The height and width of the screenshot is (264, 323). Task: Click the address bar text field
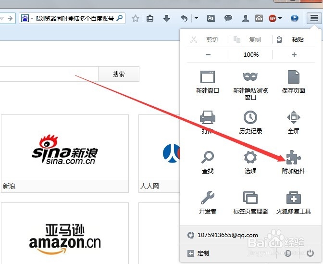pos(75,19)
